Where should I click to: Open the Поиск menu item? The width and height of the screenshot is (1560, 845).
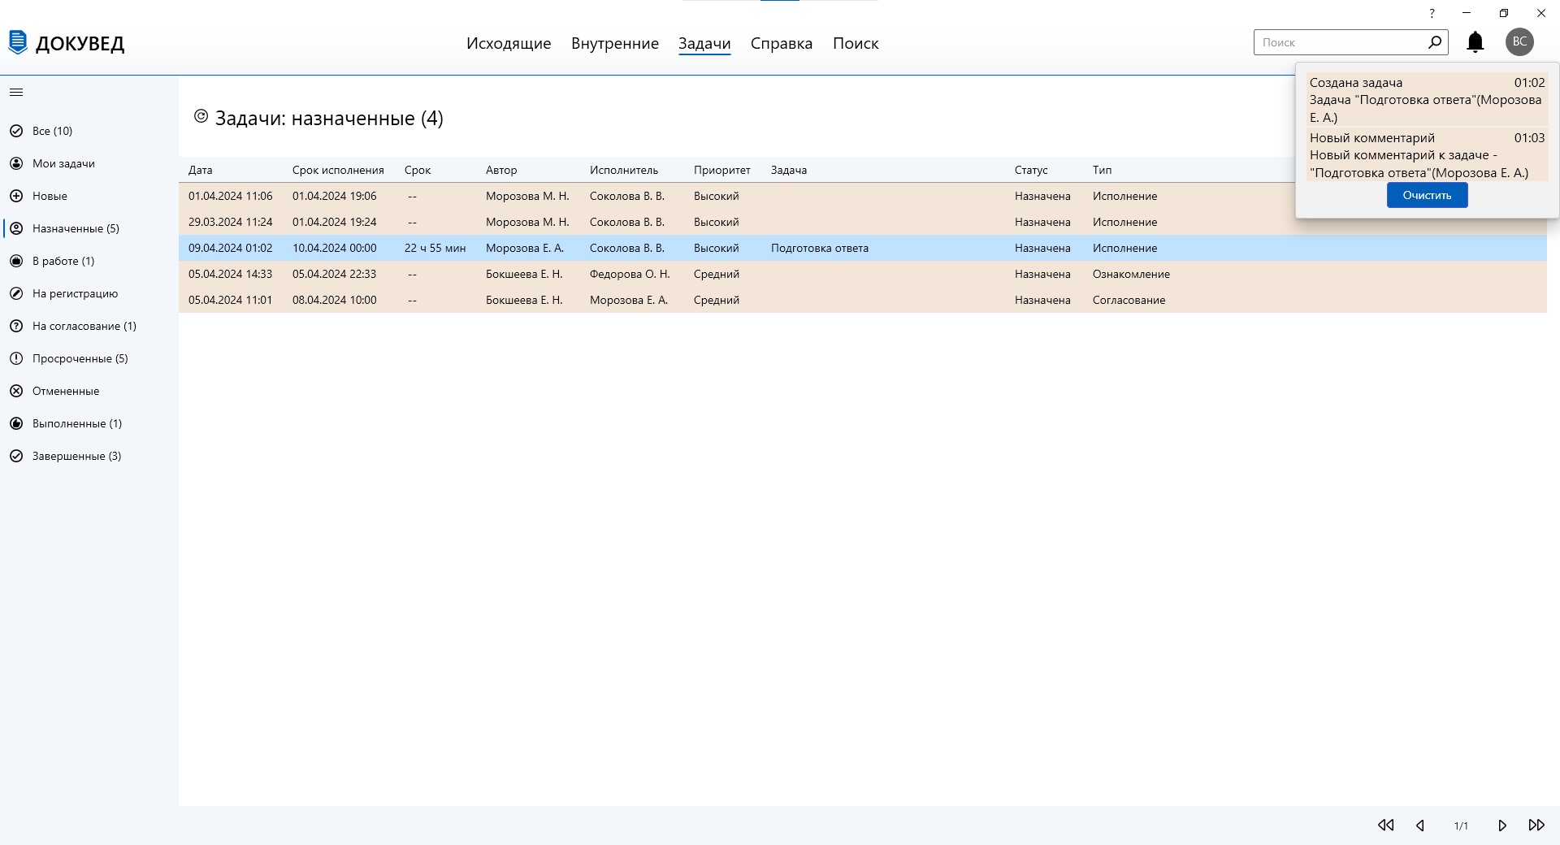coord(856,43)
